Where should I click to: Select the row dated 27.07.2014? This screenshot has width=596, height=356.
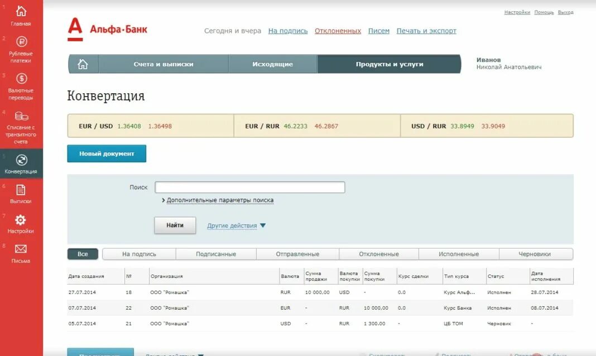(320, 292)
